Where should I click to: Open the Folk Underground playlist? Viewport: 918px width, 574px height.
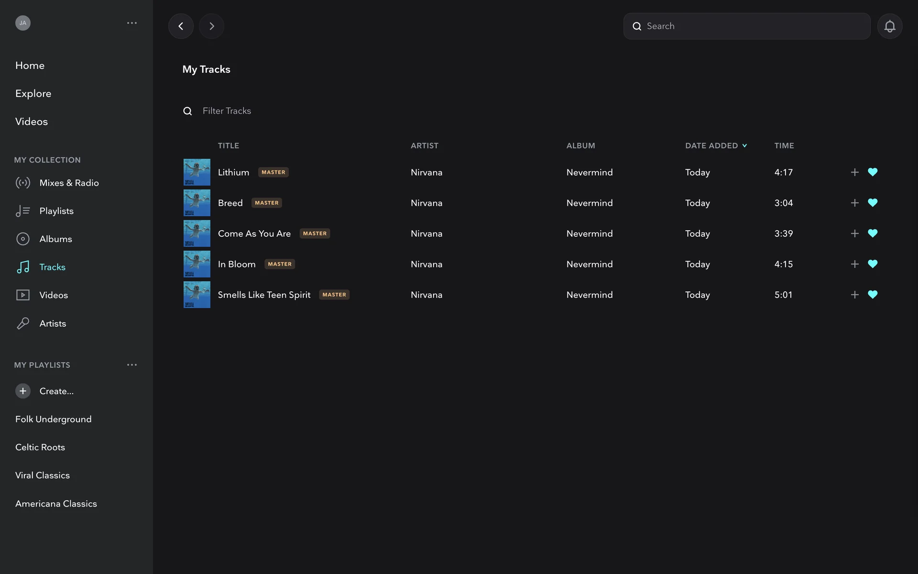coord(53,419)
